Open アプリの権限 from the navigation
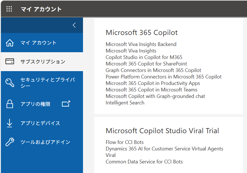 (x=42, y=104)
